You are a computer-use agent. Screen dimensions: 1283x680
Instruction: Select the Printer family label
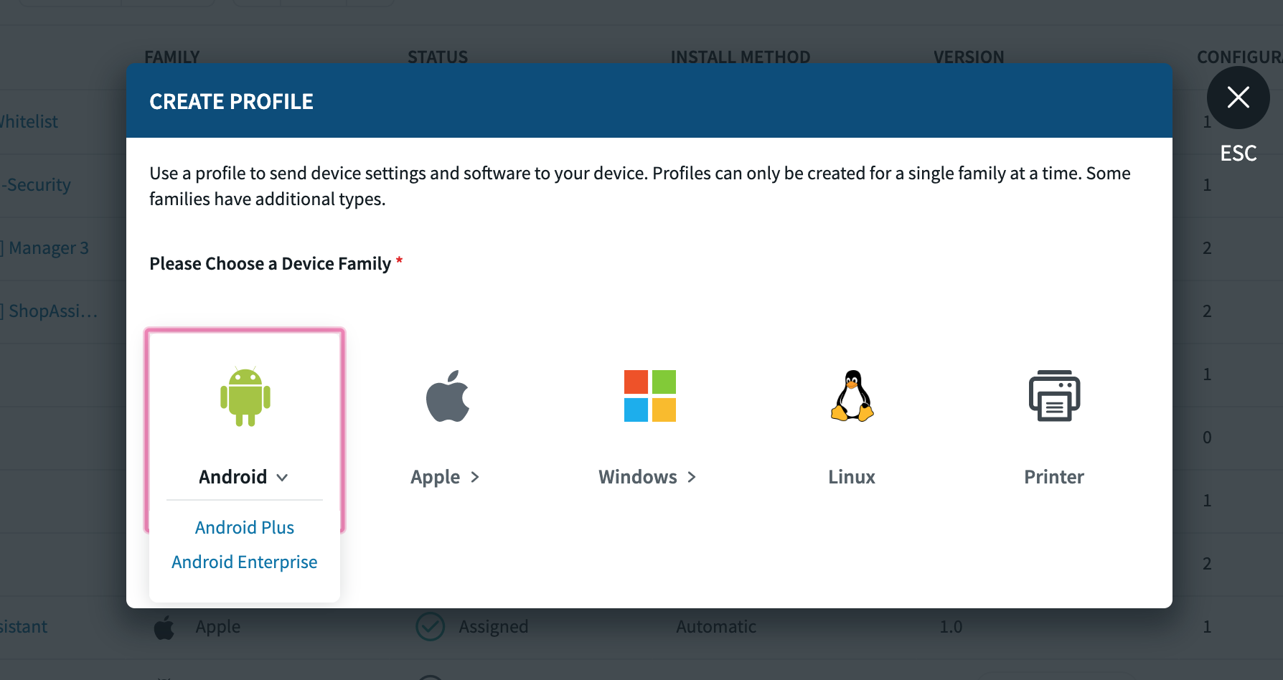tap(1054, 478)
